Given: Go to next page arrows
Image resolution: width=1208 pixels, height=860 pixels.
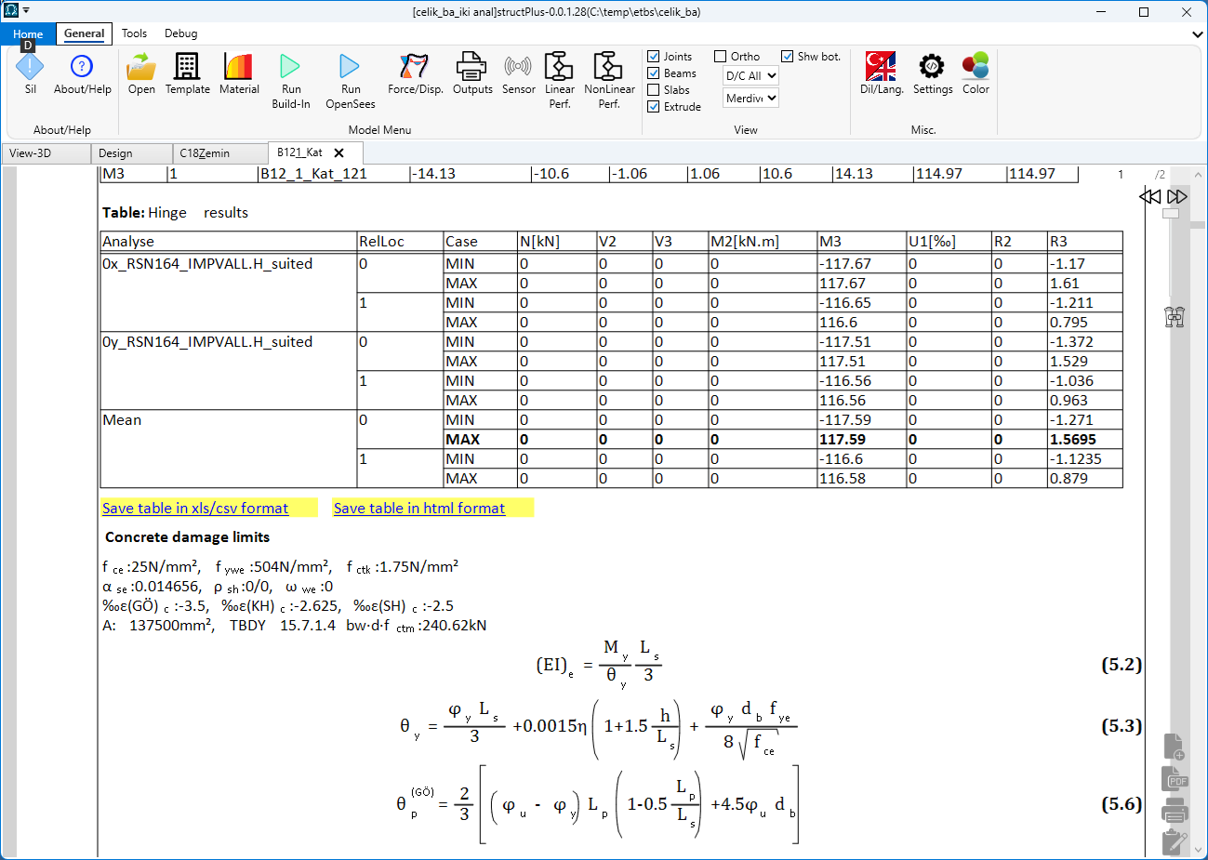Looking at the screenshot, I should tap(1177, 196).
